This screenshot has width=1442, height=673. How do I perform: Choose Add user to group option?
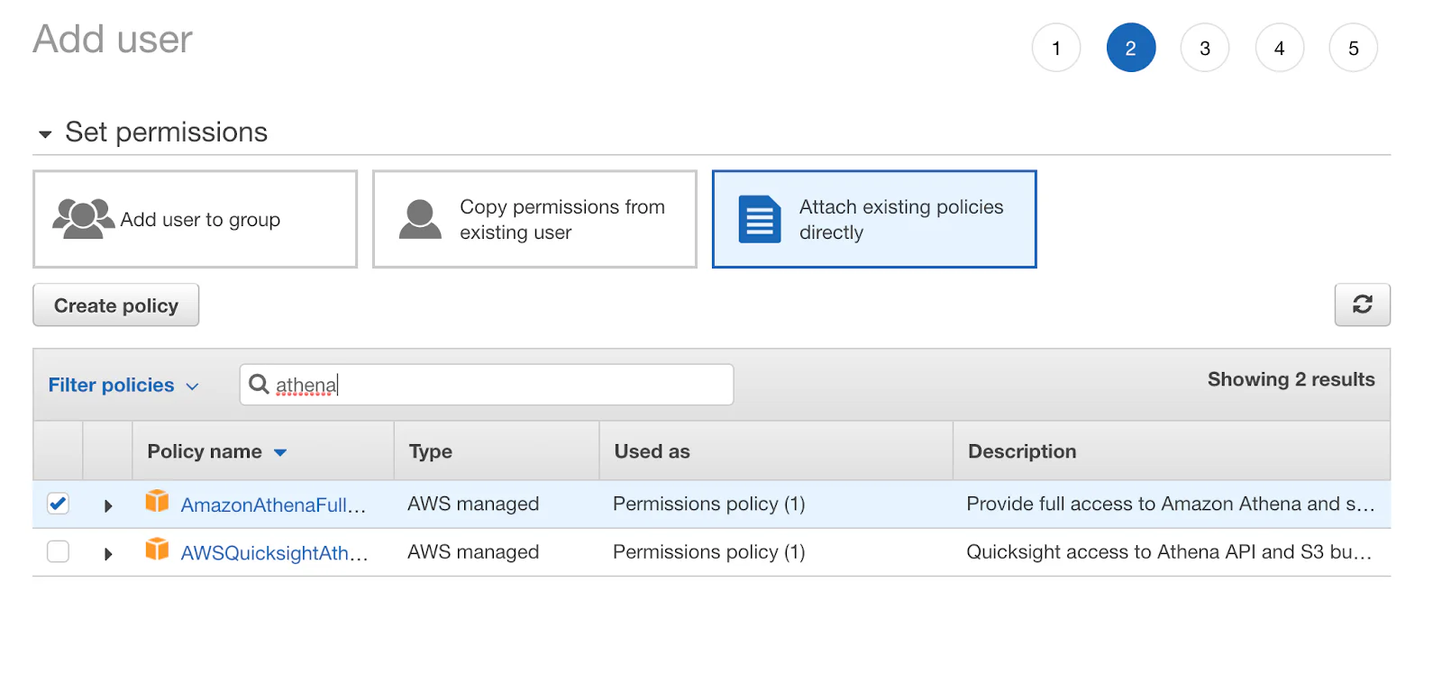pyautogui.click(x=196, y=219)
